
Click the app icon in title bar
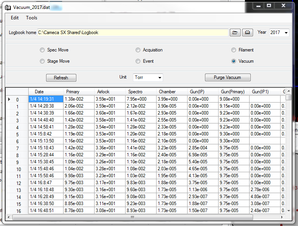pyautogui.click(x=8, y=7)
